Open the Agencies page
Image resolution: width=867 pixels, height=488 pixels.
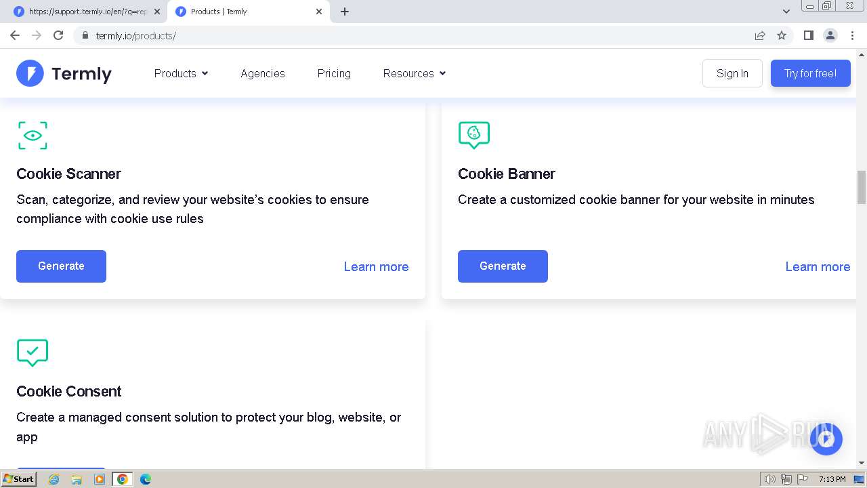[x=263, y=73]
